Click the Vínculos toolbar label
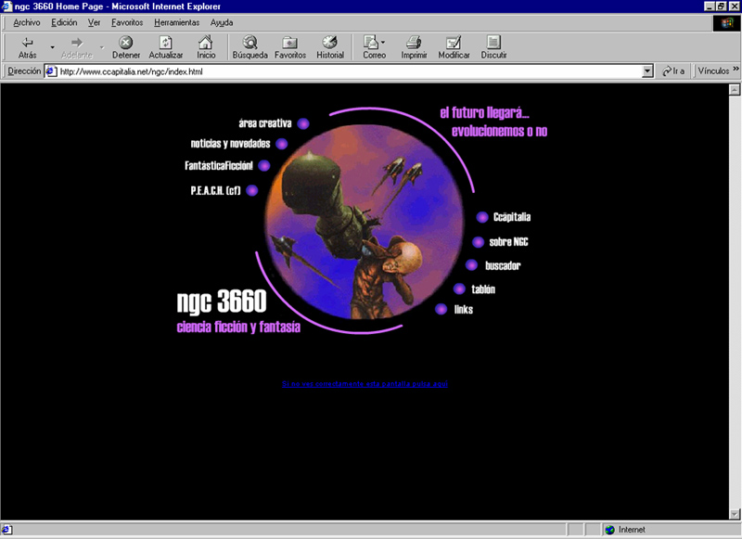The height and width of the screenshot is (539, 742). click(713, 71)
